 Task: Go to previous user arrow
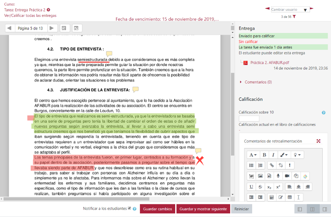click(267, 8)
